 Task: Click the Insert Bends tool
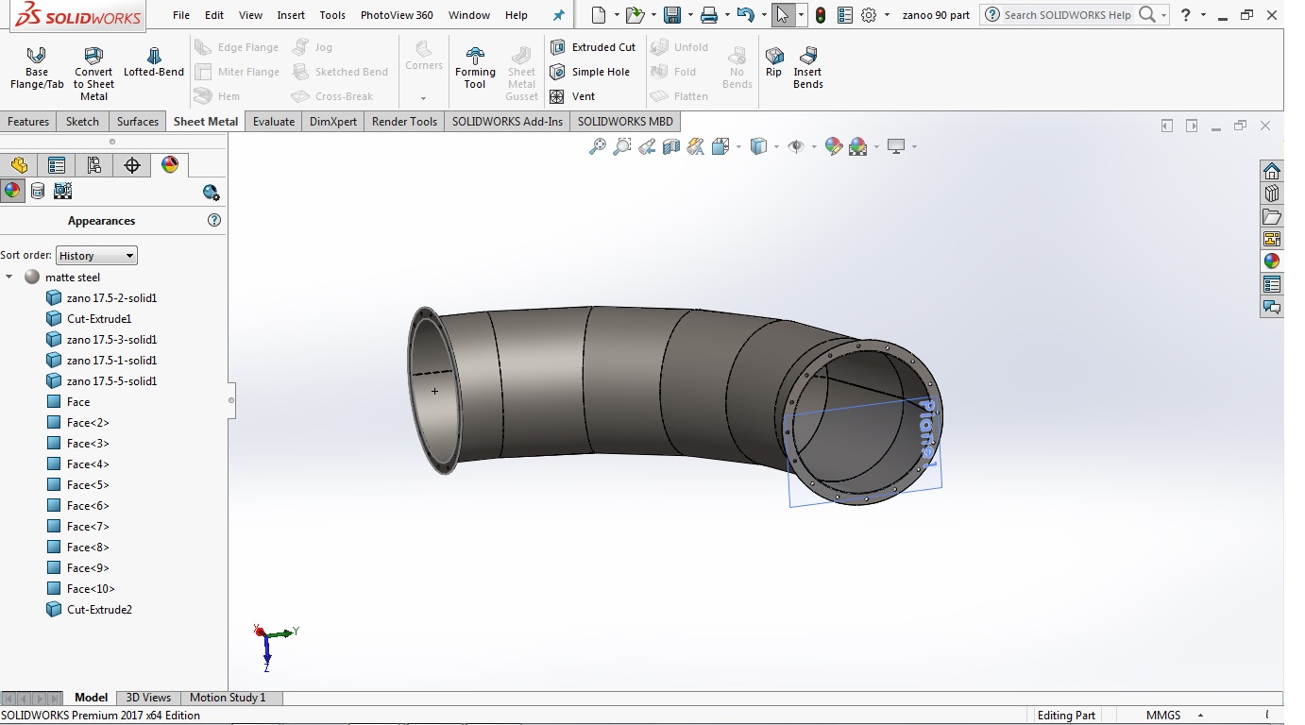tap(808, 68)
